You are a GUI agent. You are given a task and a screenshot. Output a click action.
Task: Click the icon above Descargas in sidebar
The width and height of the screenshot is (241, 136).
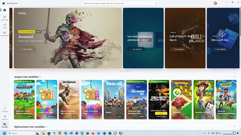5,109
